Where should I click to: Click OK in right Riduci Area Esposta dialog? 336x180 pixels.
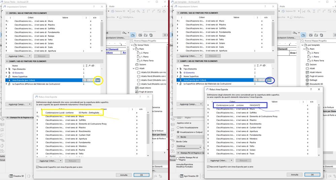coord(312,175)
